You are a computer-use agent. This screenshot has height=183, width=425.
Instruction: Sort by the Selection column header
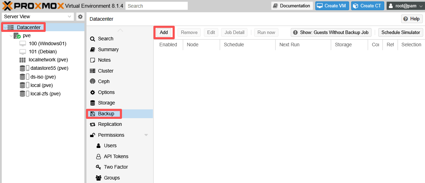[411, 45]
